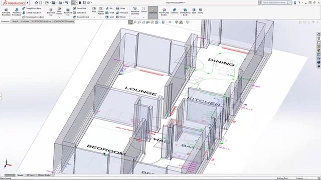
Task: Switch to the Evaluate tab
Action: point(25,21)
